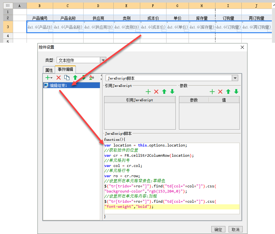Image resolution: width=275 pixels, height=234 pixels.
Task: Confirm settings with 确定 button
Action: (x=218, y=230)
